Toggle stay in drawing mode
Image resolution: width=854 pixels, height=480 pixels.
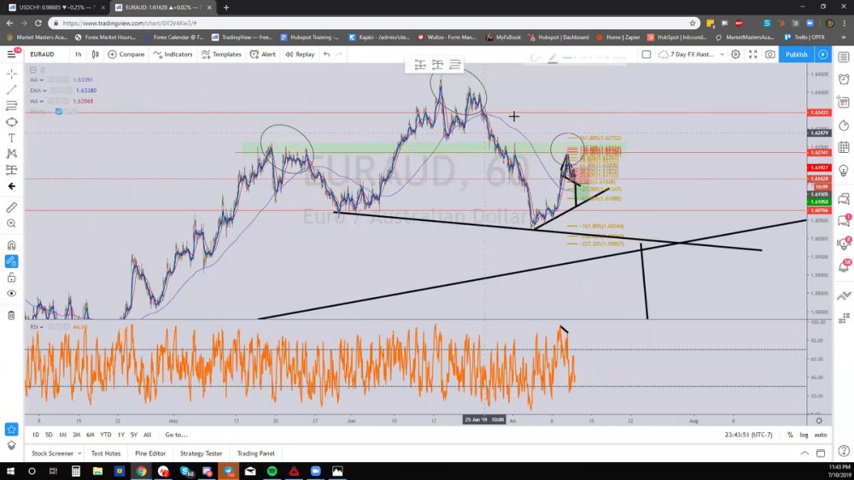point(11,261)
